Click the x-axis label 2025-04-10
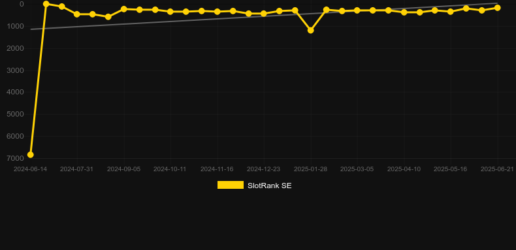The width and height of the screenshot is (516, 250). (x=404, y=169)
